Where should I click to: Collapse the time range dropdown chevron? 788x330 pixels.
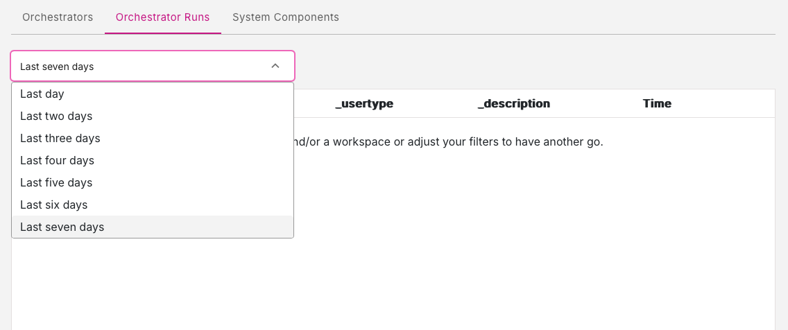click(x=275, y=67)
